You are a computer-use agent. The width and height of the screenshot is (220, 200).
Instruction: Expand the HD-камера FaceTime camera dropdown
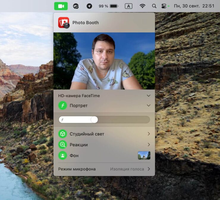(x=149, y=96)
